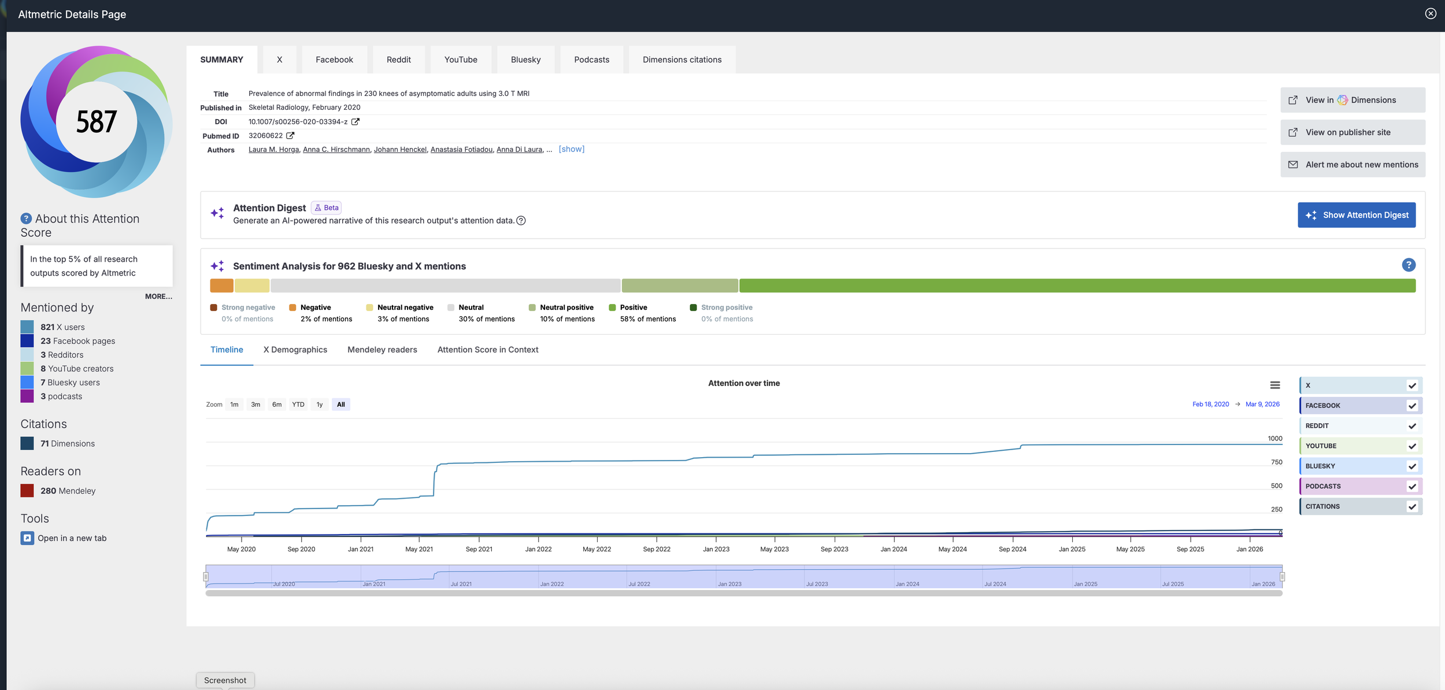Image resolution: width=1445 pixels, height=690 pixels.
Task: Click Show Attention Digest button
Action: (x=1356, y=216)
